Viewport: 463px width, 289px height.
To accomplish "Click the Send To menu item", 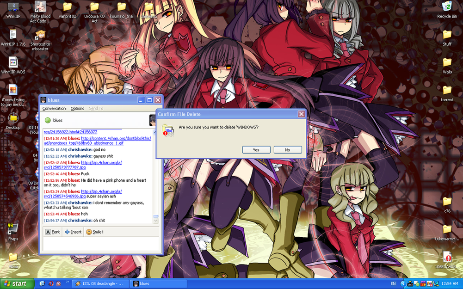I will click(x=96, y=108).
